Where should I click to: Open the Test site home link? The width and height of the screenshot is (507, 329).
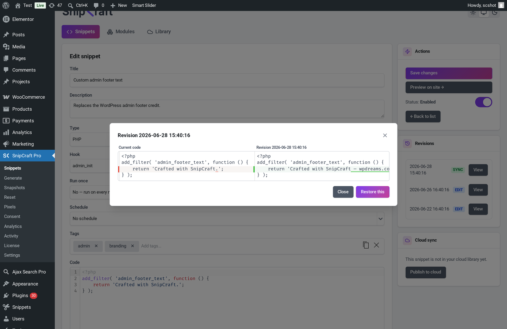(x=24, y=5)
